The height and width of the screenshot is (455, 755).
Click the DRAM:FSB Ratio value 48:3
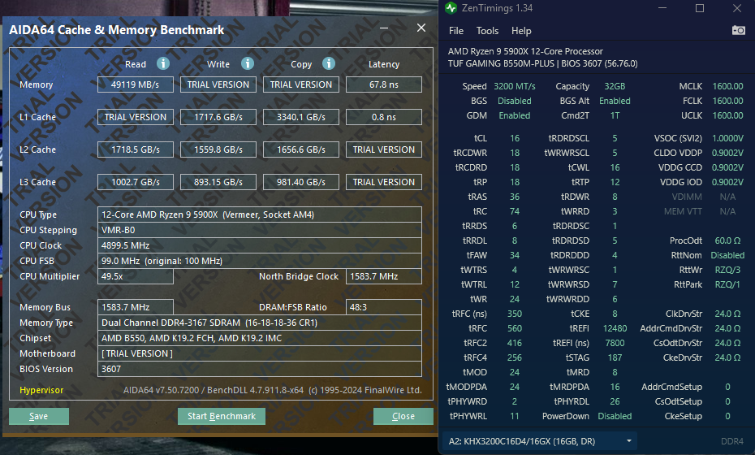point(384,307)
